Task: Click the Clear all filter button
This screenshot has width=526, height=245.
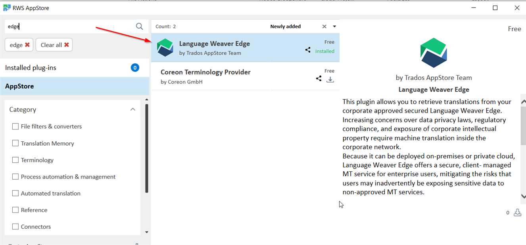Action: [x=54, y=45]
